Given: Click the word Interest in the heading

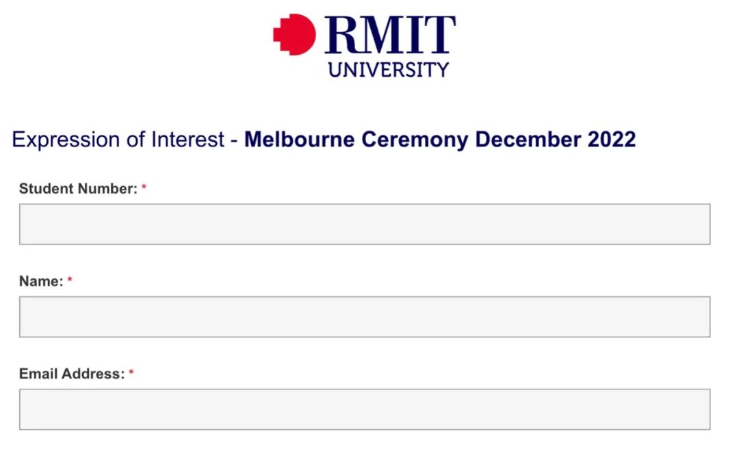Looking at the screenshot, I should [x=187, y=140].
